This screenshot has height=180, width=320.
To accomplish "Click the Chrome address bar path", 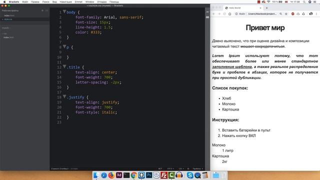I will (x=262, y=14).
